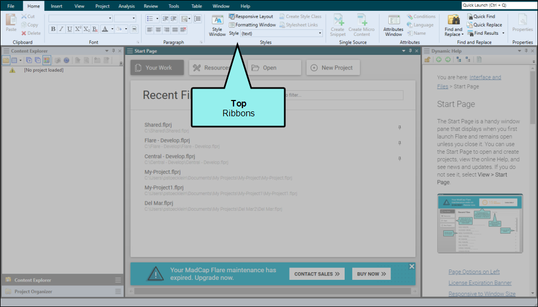Click the Open button on Start Page
The image size is (538, 307).
tap(274, 68)
